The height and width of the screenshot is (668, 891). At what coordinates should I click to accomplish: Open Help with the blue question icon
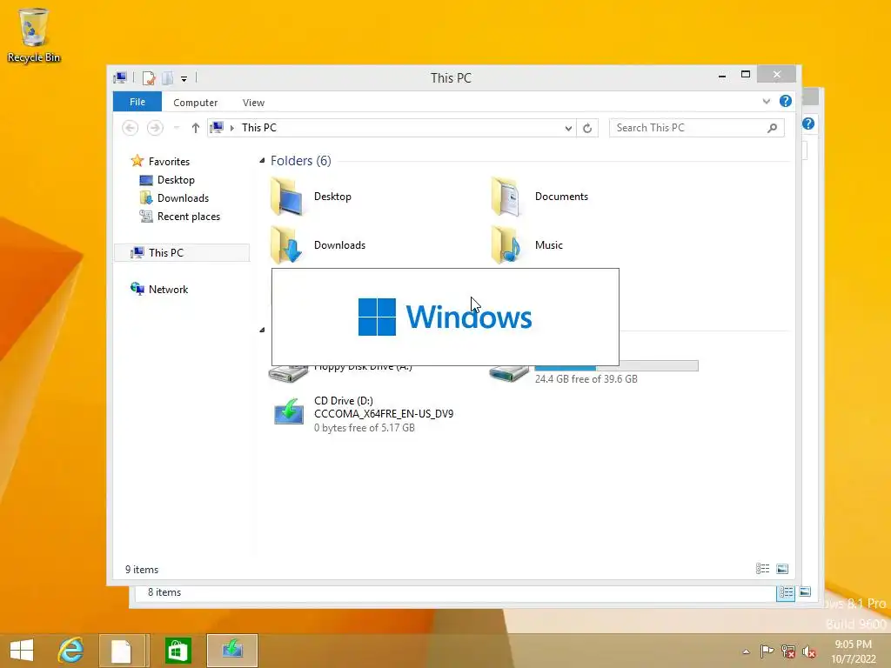coord(786,101)
